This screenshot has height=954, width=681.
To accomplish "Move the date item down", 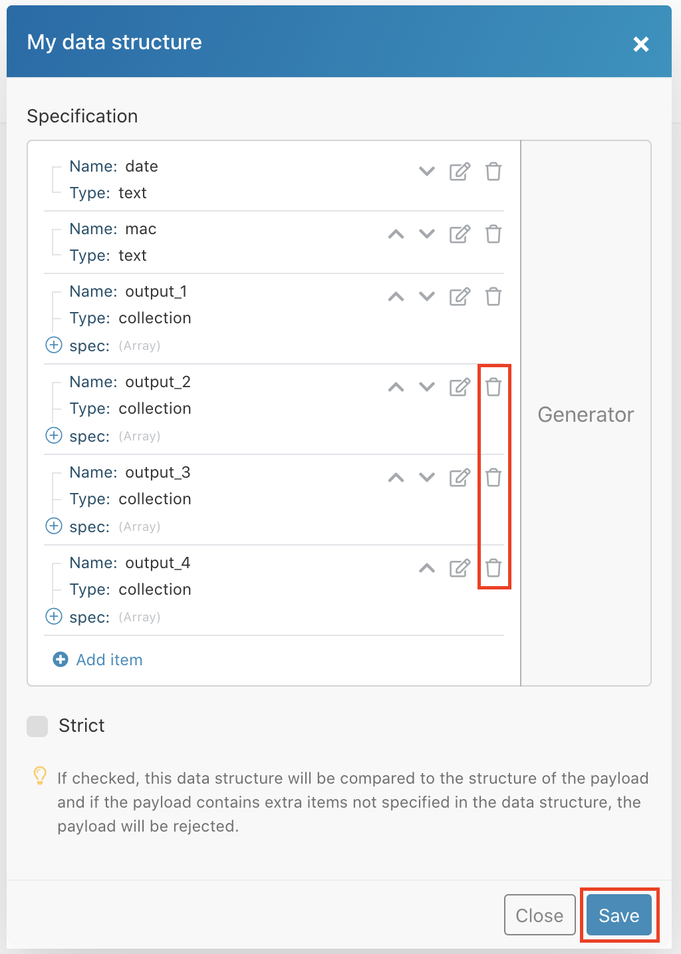I will coord(427,171).
